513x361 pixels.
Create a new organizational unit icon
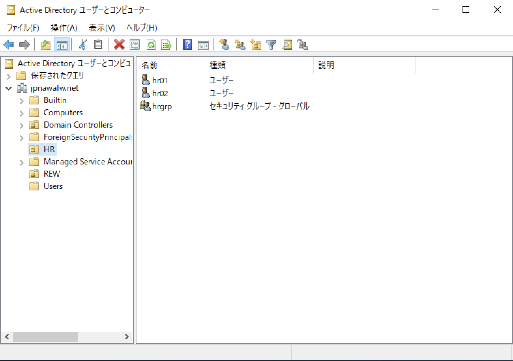tap(255, 44)
